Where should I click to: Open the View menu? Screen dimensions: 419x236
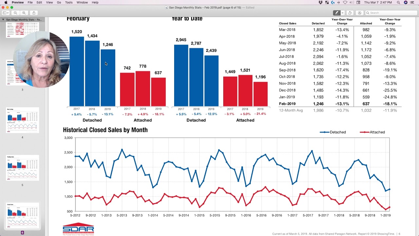[x=49, y=2]
